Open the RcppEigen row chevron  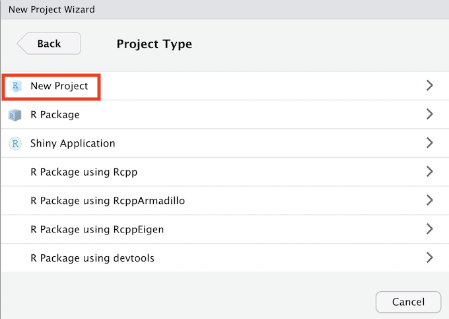(429, 229)
